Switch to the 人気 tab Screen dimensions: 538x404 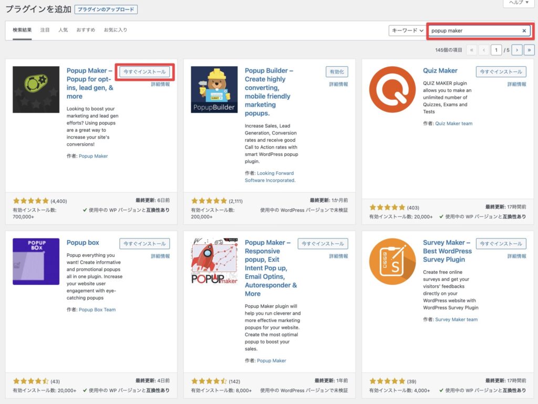(63, 30)
